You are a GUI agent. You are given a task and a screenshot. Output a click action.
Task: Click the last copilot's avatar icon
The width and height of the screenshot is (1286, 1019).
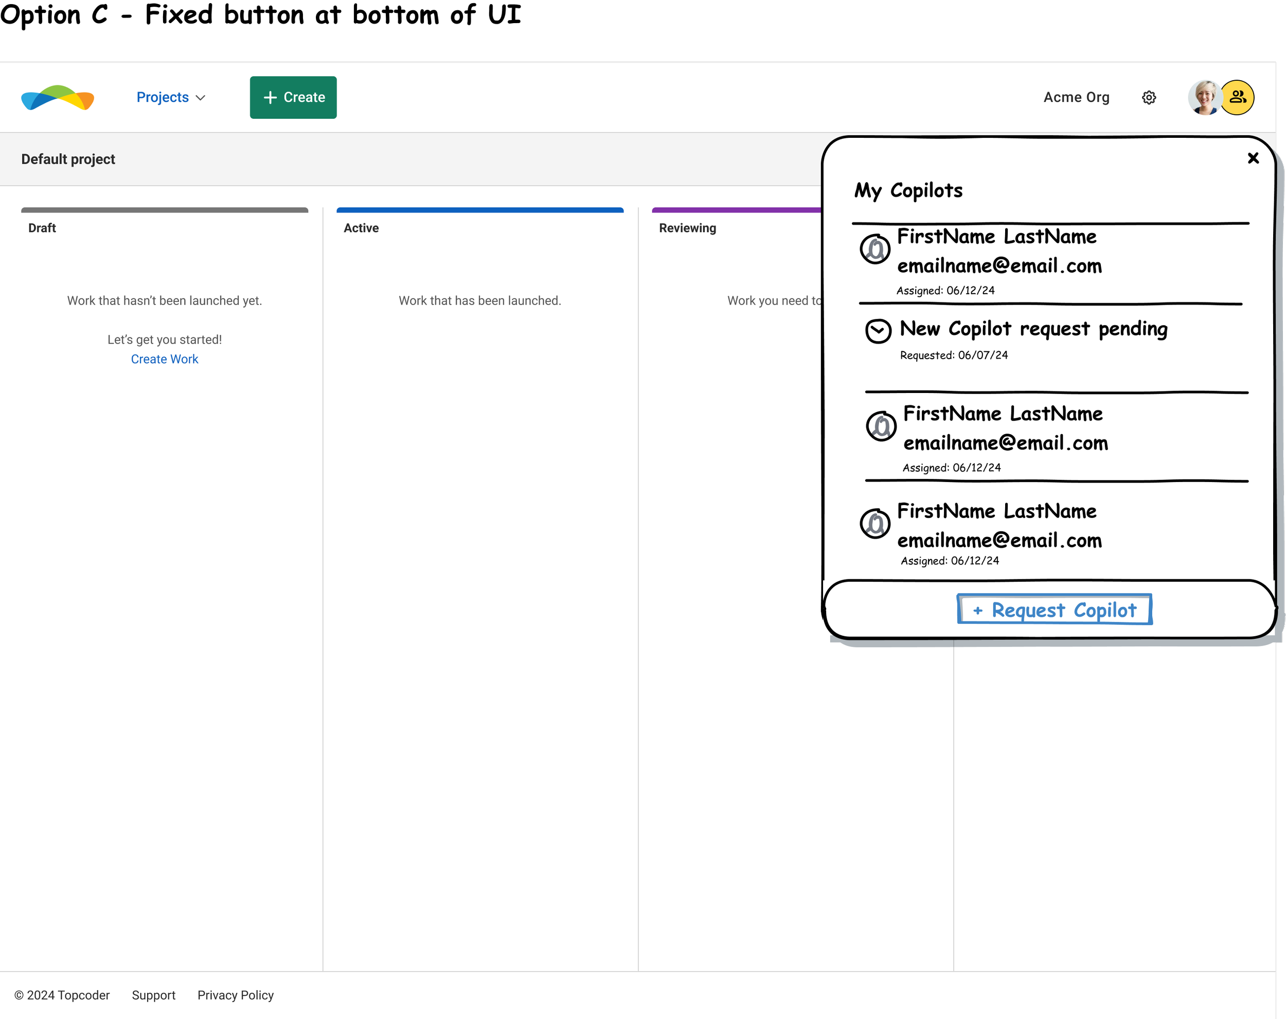[875, 524]
